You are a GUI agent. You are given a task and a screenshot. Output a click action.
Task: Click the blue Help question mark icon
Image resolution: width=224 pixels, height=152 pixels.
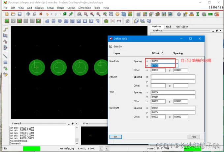tap(149, 21)
